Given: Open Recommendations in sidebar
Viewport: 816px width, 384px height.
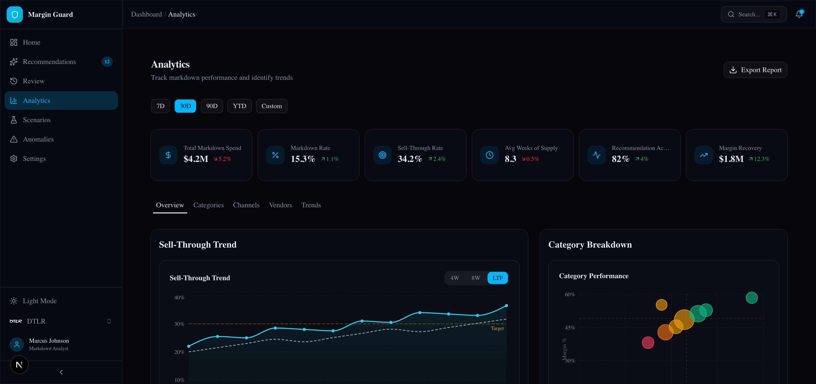Looking at the screenshot, I should [61, 62].
